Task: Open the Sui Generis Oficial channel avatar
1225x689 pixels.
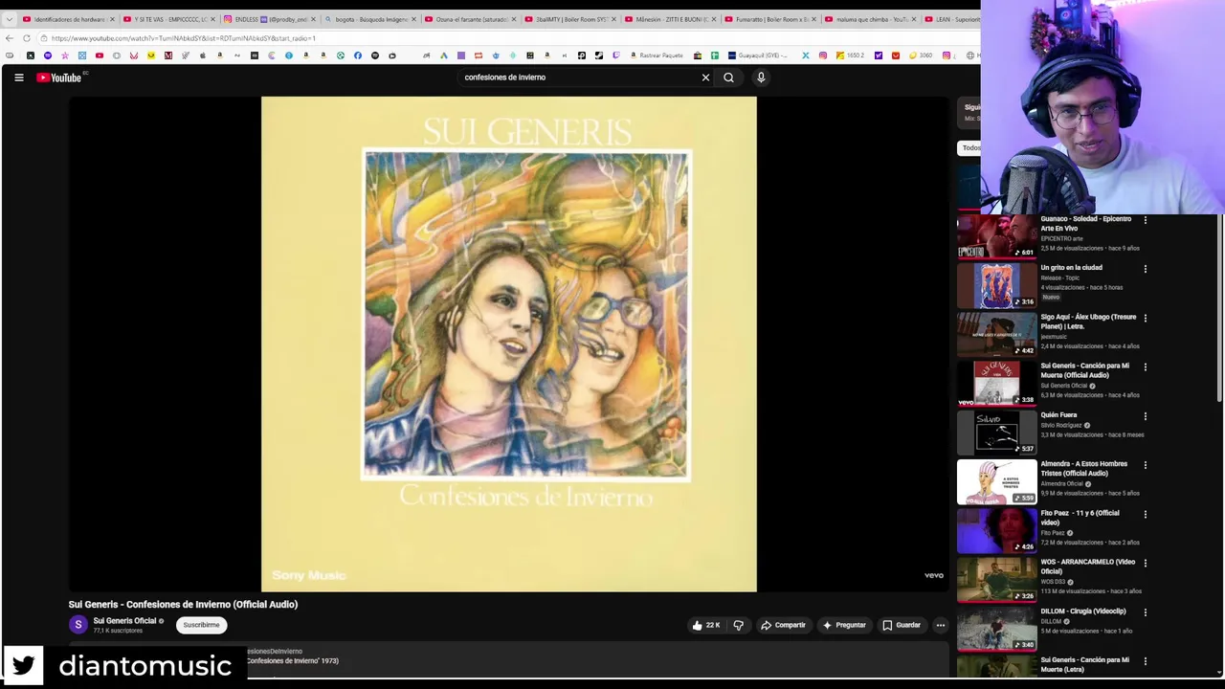Action: pyautogui.click(x=78, y=625)
